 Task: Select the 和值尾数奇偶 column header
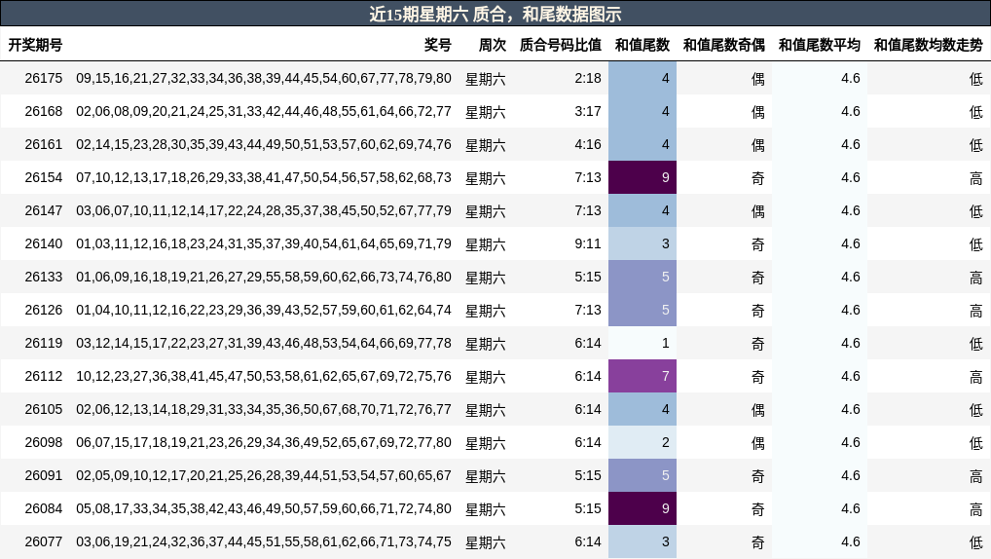724,45
